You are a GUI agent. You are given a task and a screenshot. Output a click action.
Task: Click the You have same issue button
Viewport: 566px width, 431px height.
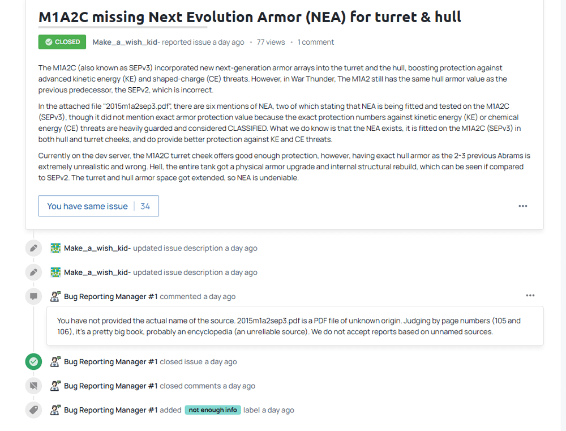pyautogui.click(x=98, y=206)
